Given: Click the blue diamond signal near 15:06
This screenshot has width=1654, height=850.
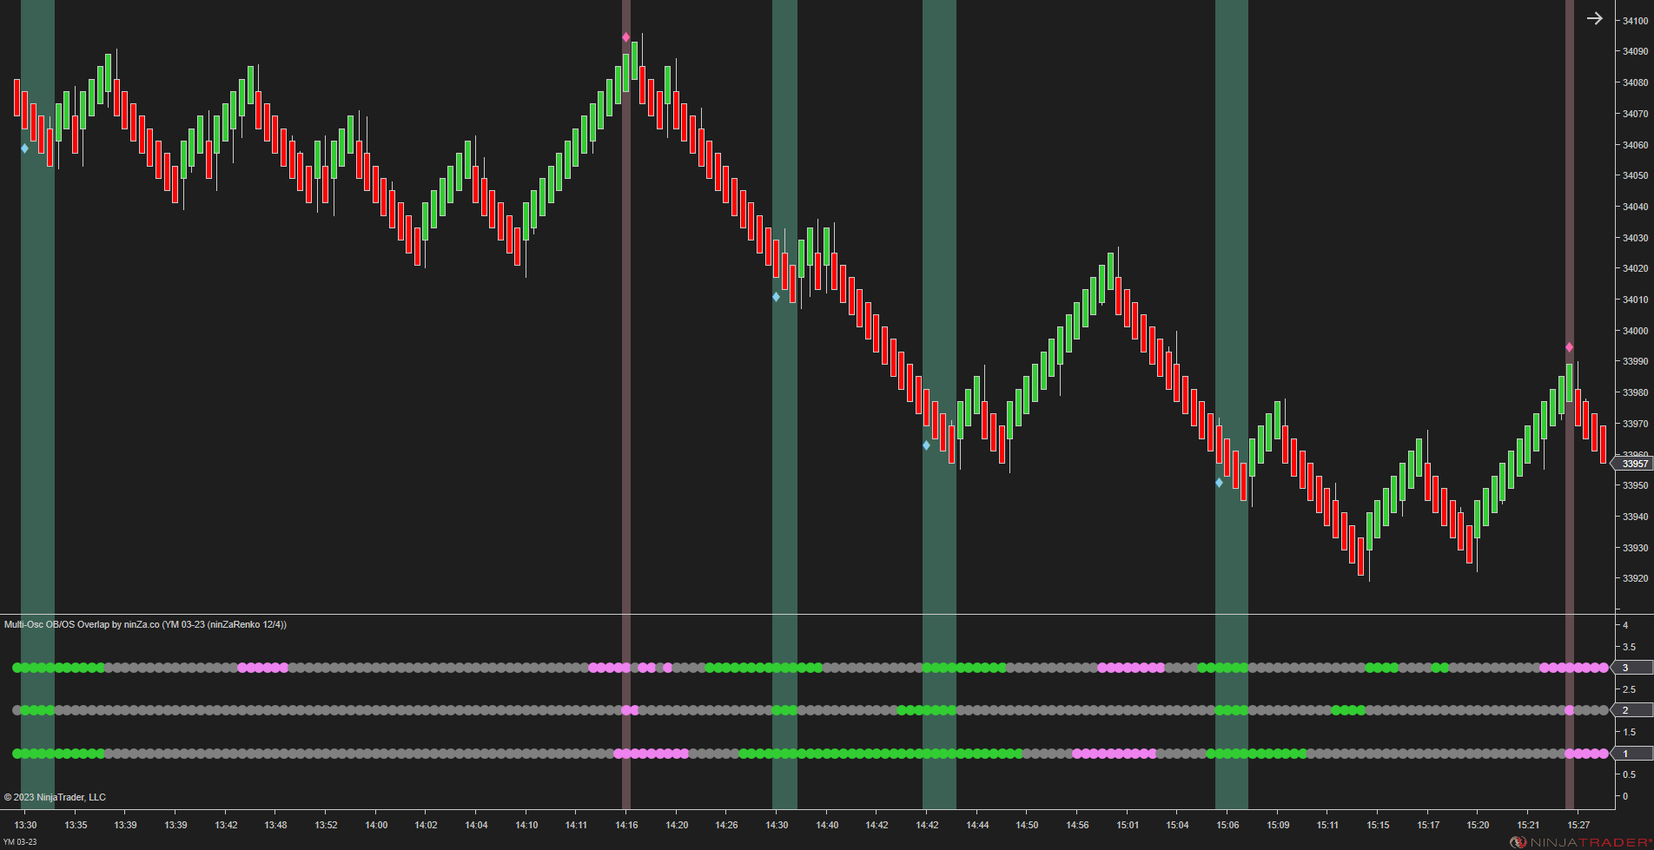Looking at the screenshot, I should [x=1220, y=483].
